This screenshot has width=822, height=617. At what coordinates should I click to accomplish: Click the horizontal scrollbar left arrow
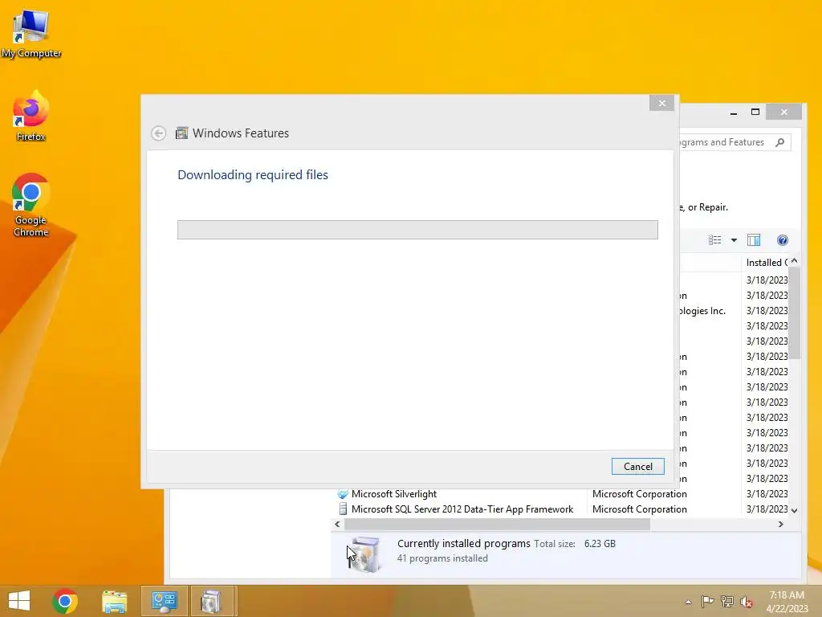pyautogui.click(x=337, y=524)
